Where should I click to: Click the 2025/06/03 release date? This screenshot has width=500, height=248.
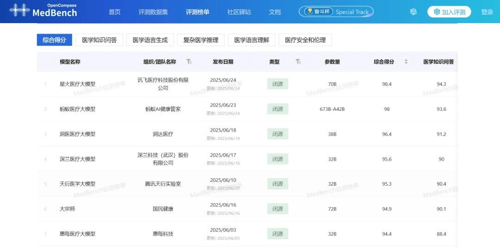[223, 230]
